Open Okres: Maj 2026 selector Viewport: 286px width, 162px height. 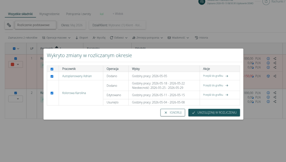[x=72, y=25]
